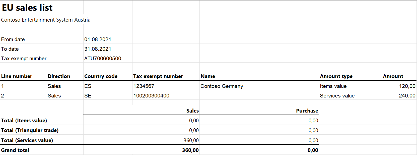This screenshot has width=417, height=155.
Task: Select the 'Tax exempt number' label in the header section
Action: click(x=24, y=59)
